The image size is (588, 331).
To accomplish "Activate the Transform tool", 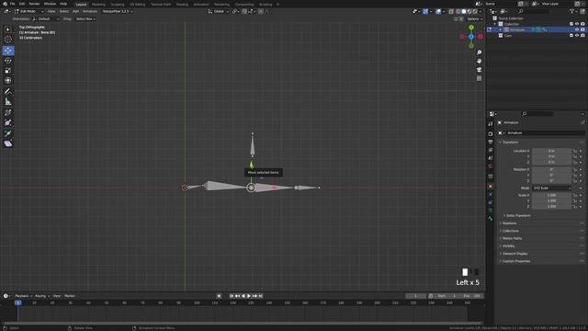I will click(8, 80).
